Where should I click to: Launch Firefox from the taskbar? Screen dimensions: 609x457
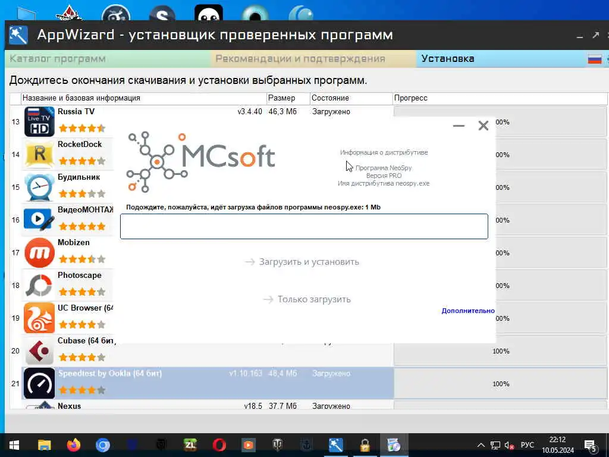(x=74, y=445)
